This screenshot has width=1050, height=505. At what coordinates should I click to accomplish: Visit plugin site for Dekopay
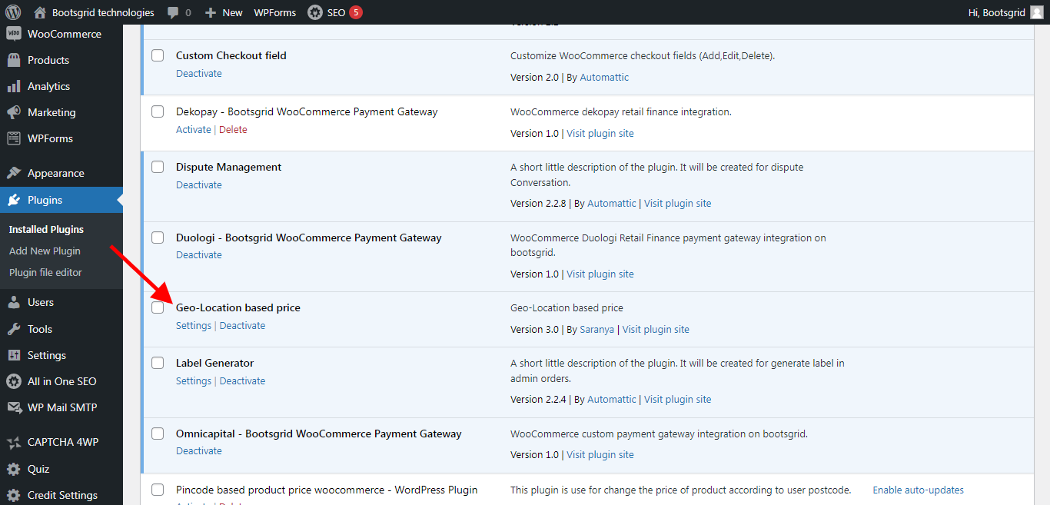point(600,134)
